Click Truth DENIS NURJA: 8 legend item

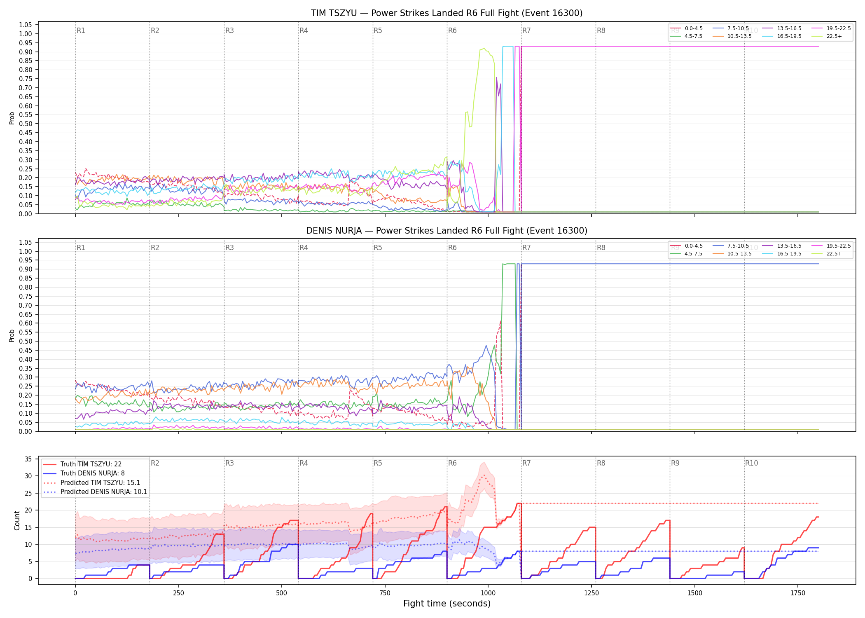(x=84, y=473)
